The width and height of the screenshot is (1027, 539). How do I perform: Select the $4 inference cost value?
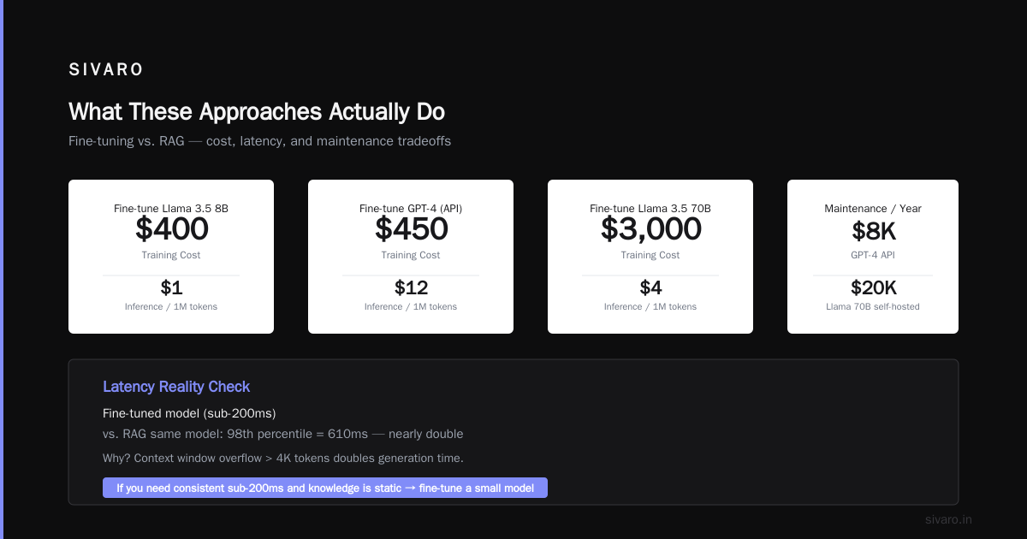[650, 287]
